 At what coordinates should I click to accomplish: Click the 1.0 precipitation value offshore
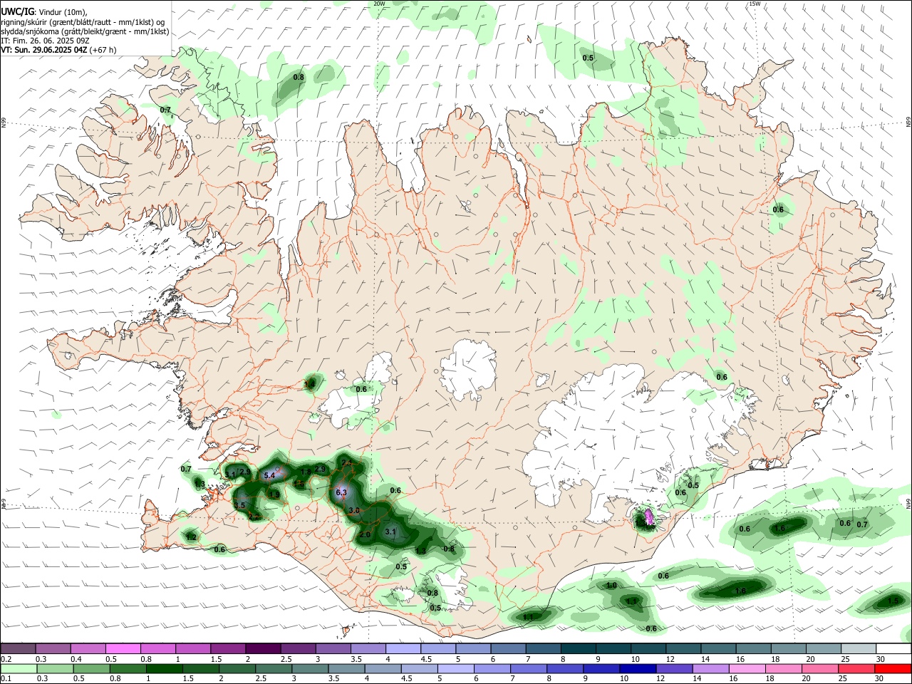tap(611, 586)
